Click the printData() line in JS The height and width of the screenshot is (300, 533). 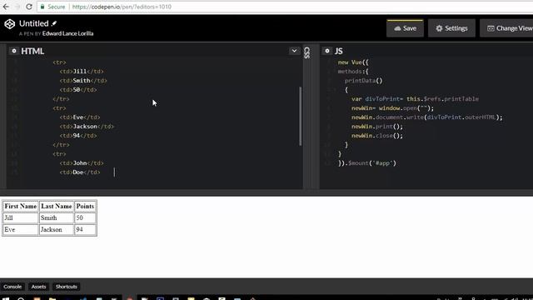363,81
